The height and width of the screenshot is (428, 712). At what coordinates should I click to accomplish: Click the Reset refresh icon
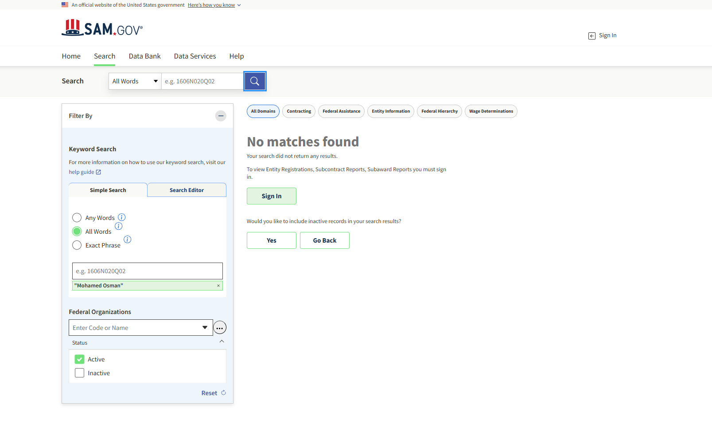click(x=223, y=393)
